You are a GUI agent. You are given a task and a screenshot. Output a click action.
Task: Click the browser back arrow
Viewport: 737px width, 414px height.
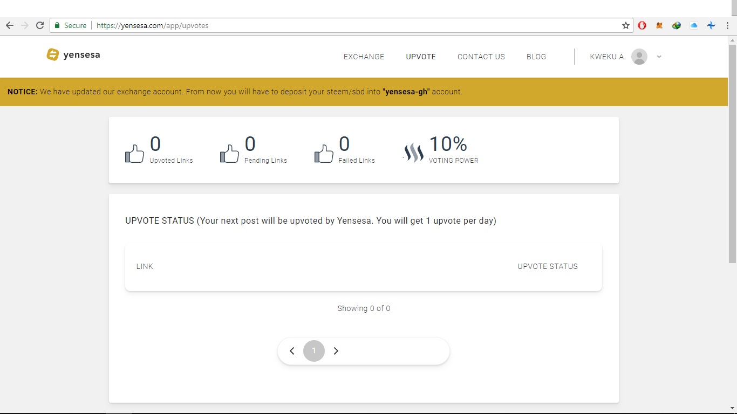coord(9,25)
